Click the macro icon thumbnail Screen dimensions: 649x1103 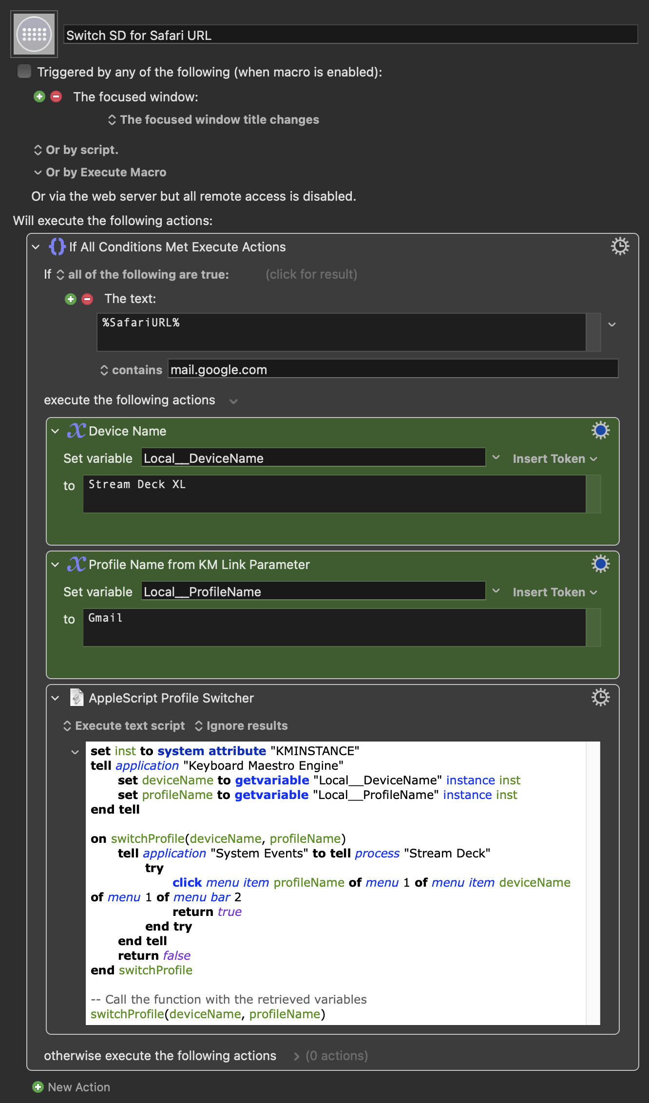pos(34,34)
